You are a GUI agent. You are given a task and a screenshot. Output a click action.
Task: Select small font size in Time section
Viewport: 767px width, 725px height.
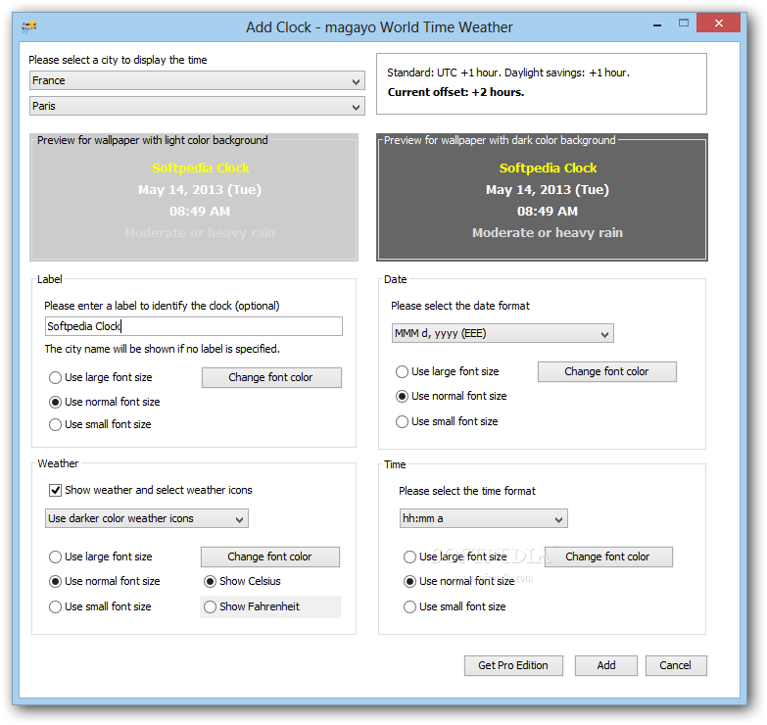455,606
